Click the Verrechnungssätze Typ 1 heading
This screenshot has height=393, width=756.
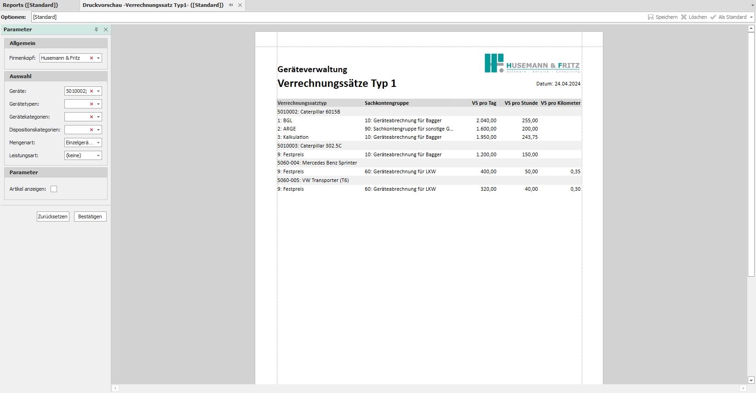(x=337, y=83)
